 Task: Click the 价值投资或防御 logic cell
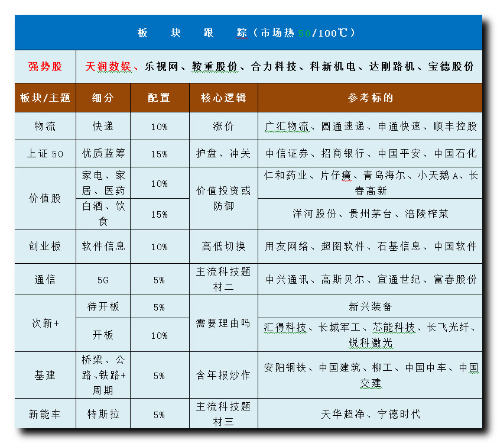click(223, 198)
